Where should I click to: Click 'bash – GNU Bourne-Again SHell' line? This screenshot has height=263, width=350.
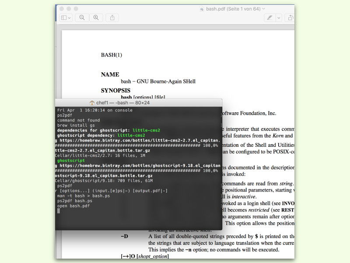158,81
